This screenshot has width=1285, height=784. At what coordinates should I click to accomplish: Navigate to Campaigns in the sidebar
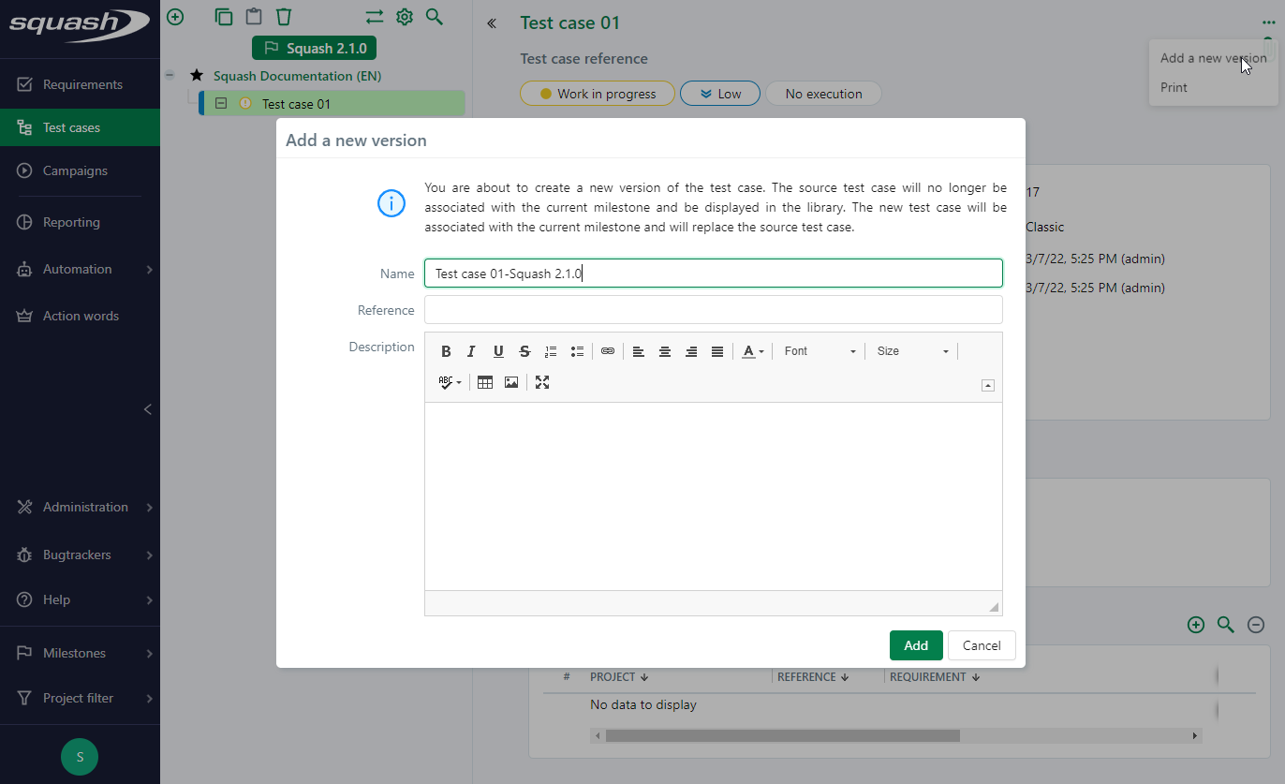[77, 170]
